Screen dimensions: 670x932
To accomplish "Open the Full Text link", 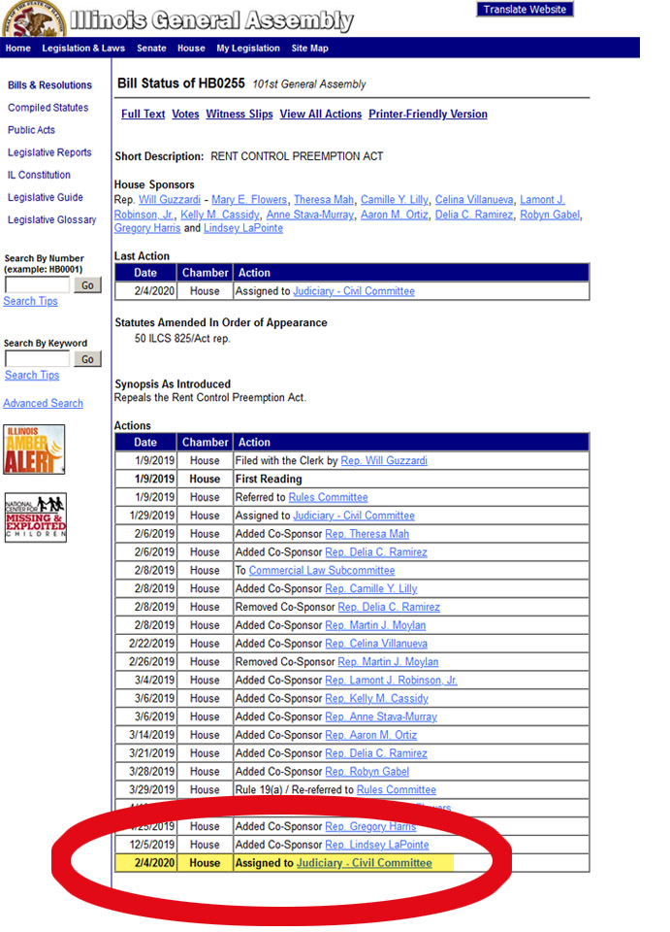I will click(144, 115).
